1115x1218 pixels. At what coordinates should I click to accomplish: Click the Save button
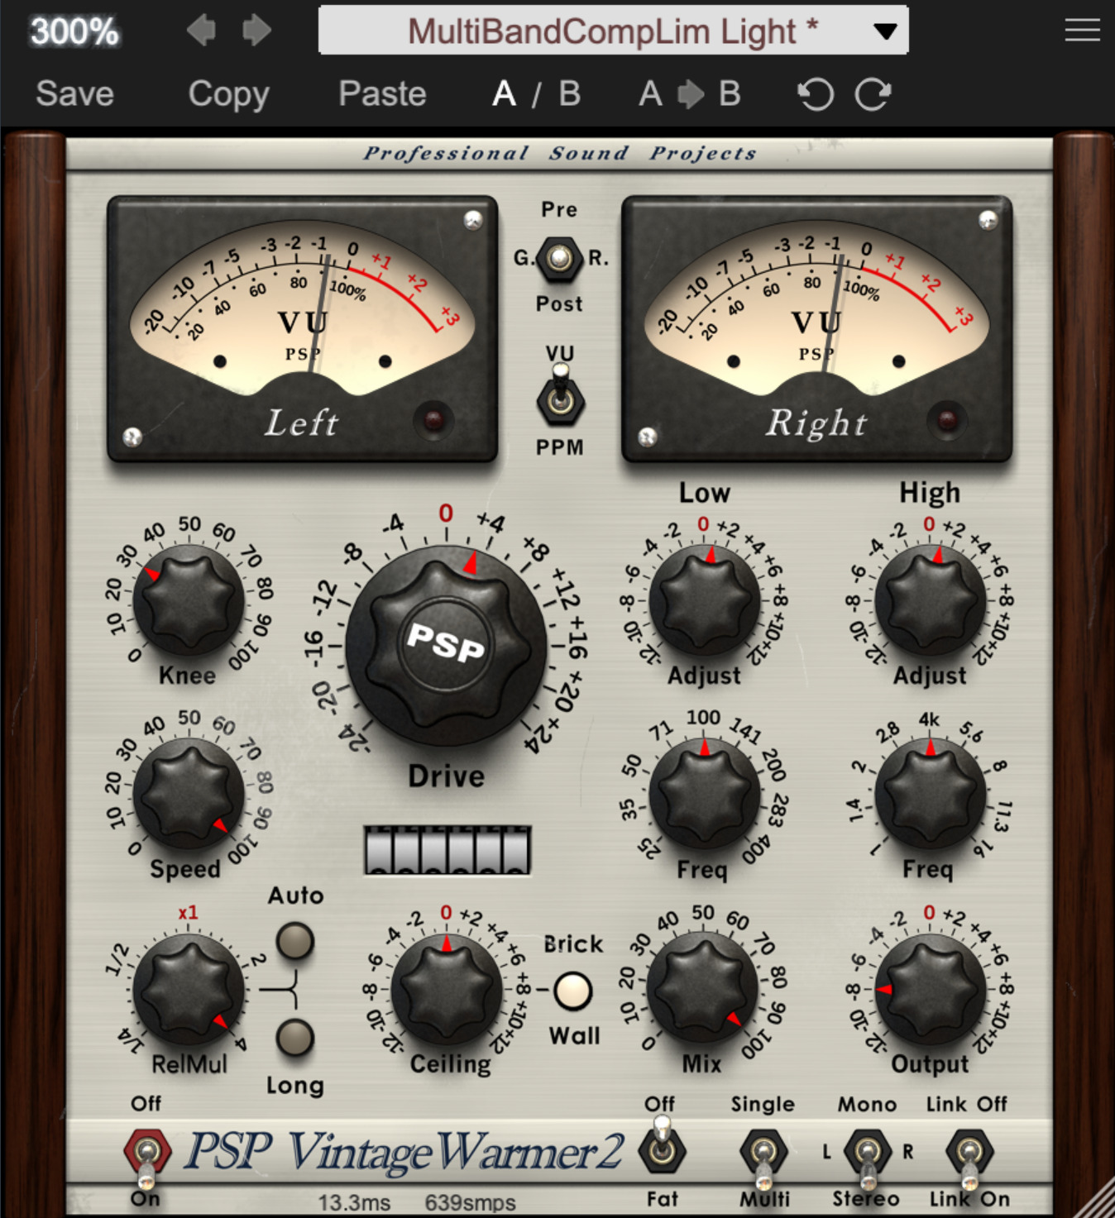(x=74, y=93)
